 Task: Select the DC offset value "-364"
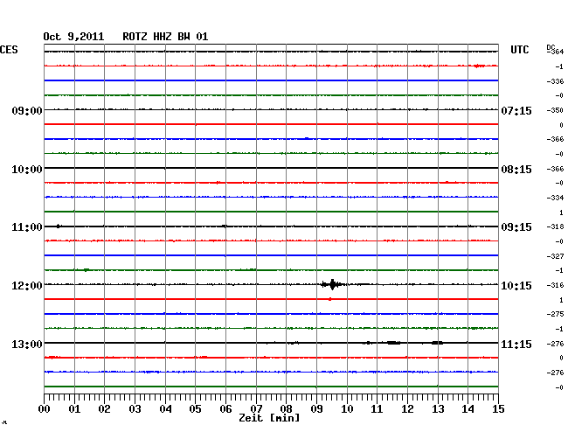coord(555,52)
